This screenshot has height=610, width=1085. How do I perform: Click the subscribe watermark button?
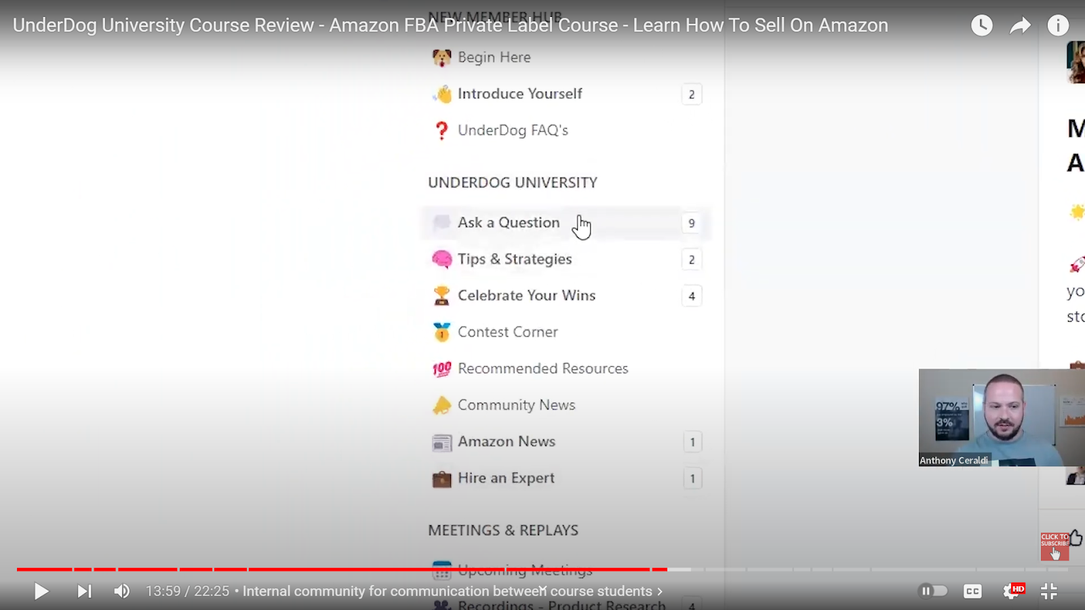[1054, 546]
